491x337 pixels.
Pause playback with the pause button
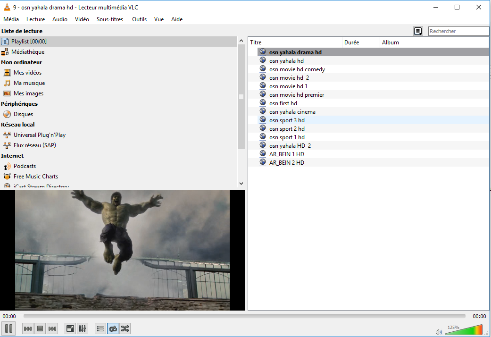[9, 329]
